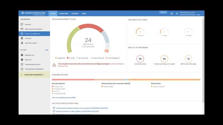The image size is (223, 125).
Task: Click View all available patches link
Action: 64,98
